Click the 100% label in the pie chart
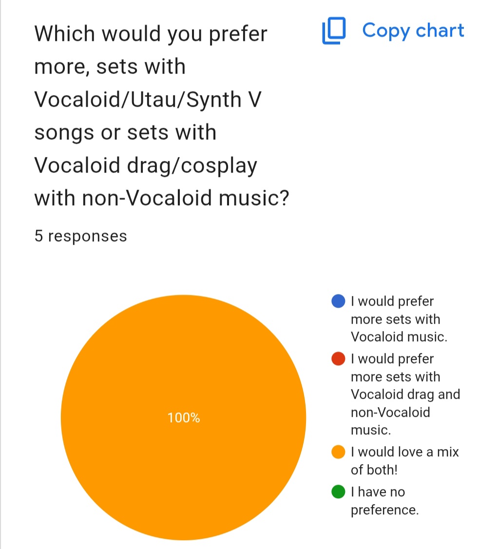 coord(184,418)
